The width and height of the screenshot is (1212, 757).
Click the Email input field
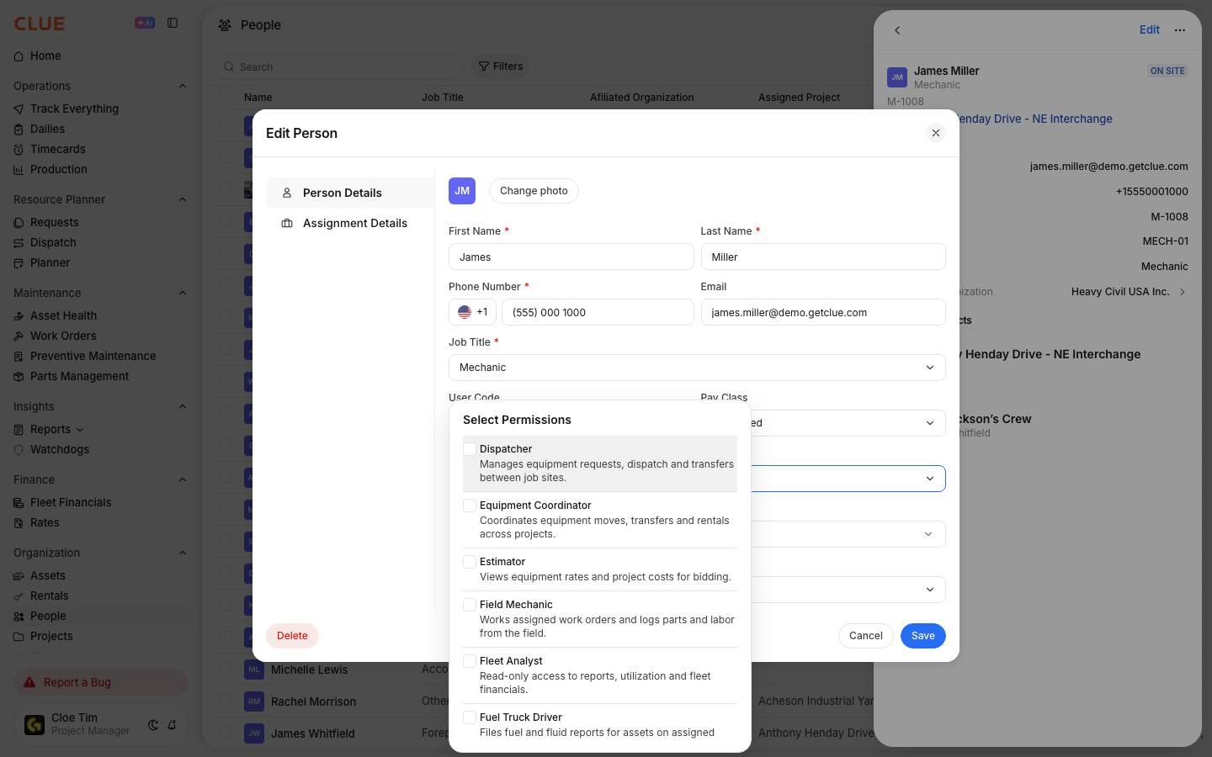[823, 312]
